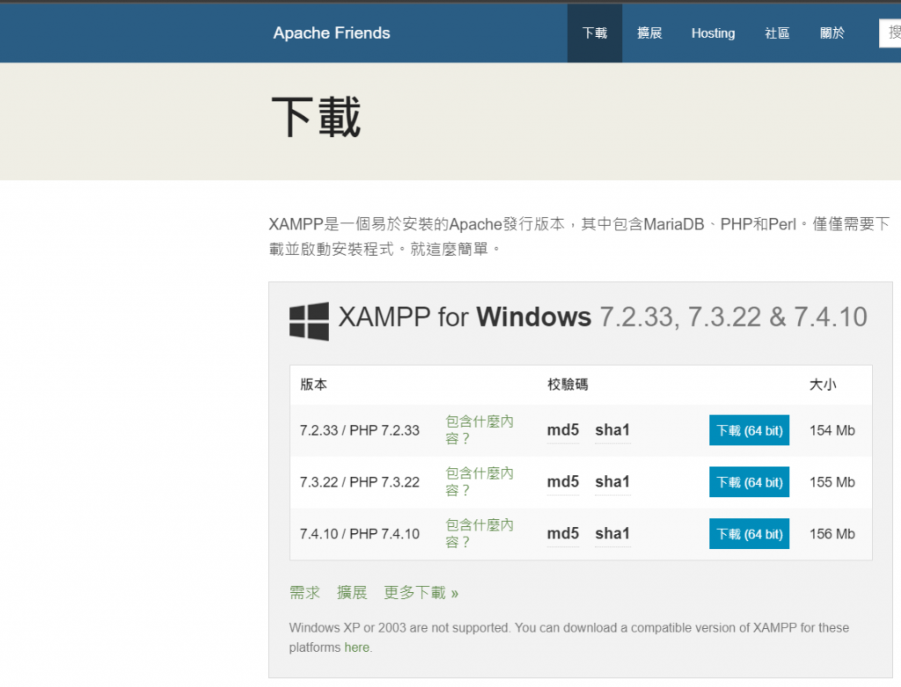Open the 關於 navigation menu
901x687 pixels.
coord(832,33)
